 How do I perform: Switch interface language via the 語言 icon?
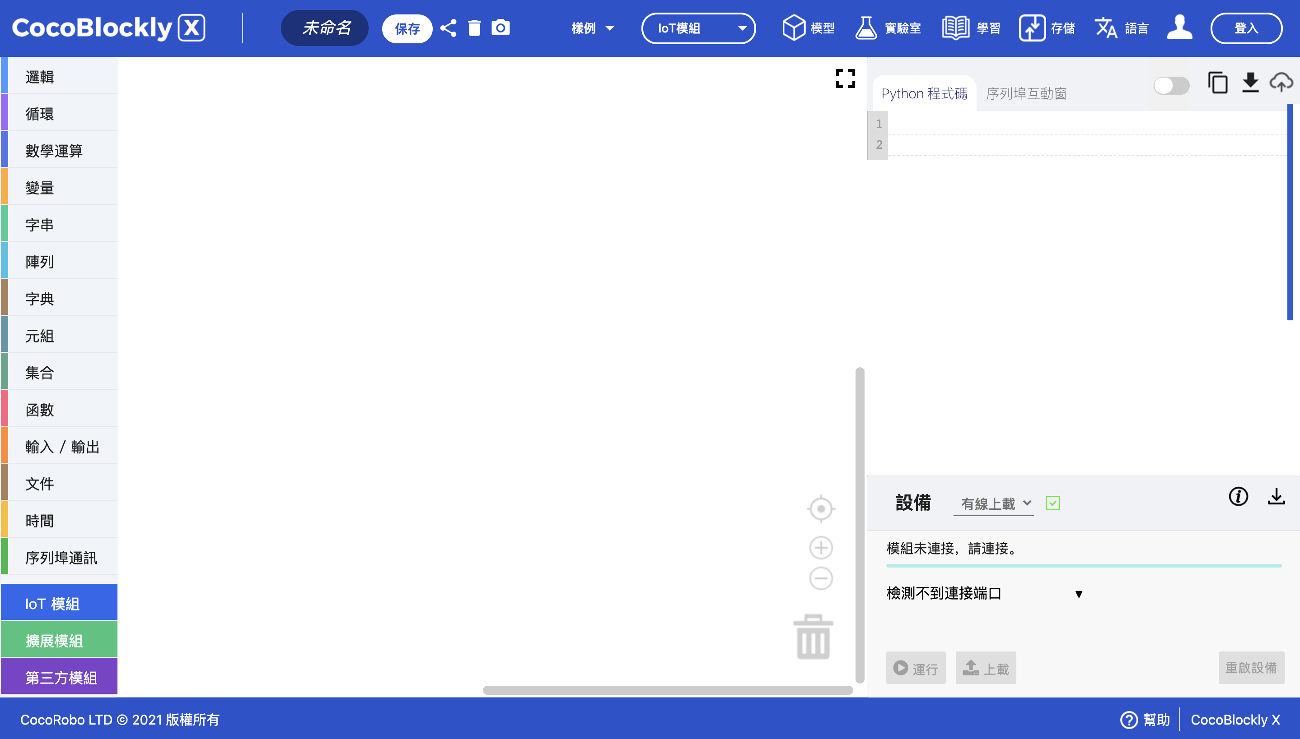point(1122,28)
